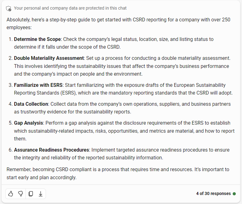Image resolution: width=242 pixels, height=204 pixels.
Task: Click 'Reporting Standards (ESRS)' in item three
Action: [x=45, y=93]
